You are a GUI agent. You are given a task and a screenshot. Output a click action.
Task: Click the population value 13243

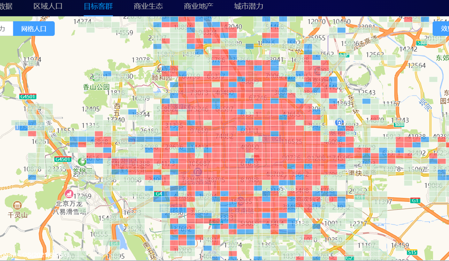click(x=400, y=120)
